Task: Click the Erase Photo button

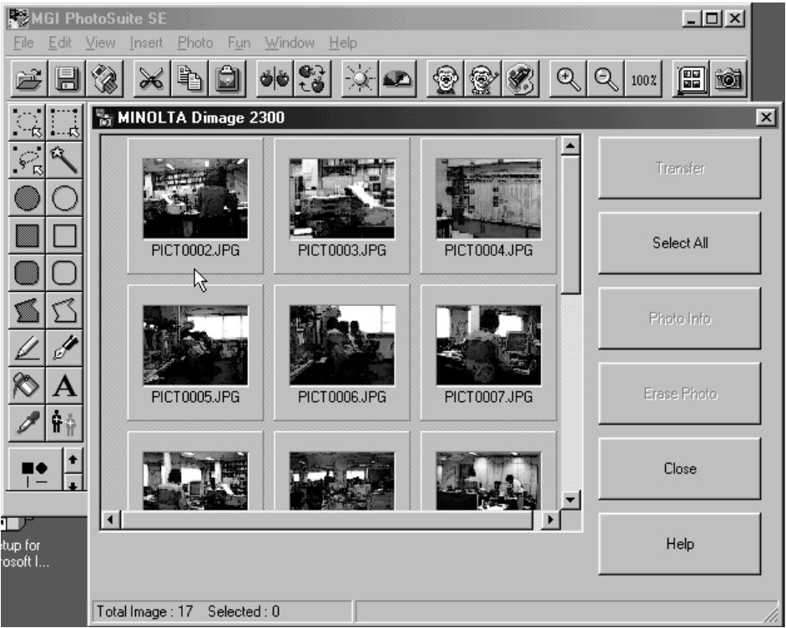Action: 680,393
